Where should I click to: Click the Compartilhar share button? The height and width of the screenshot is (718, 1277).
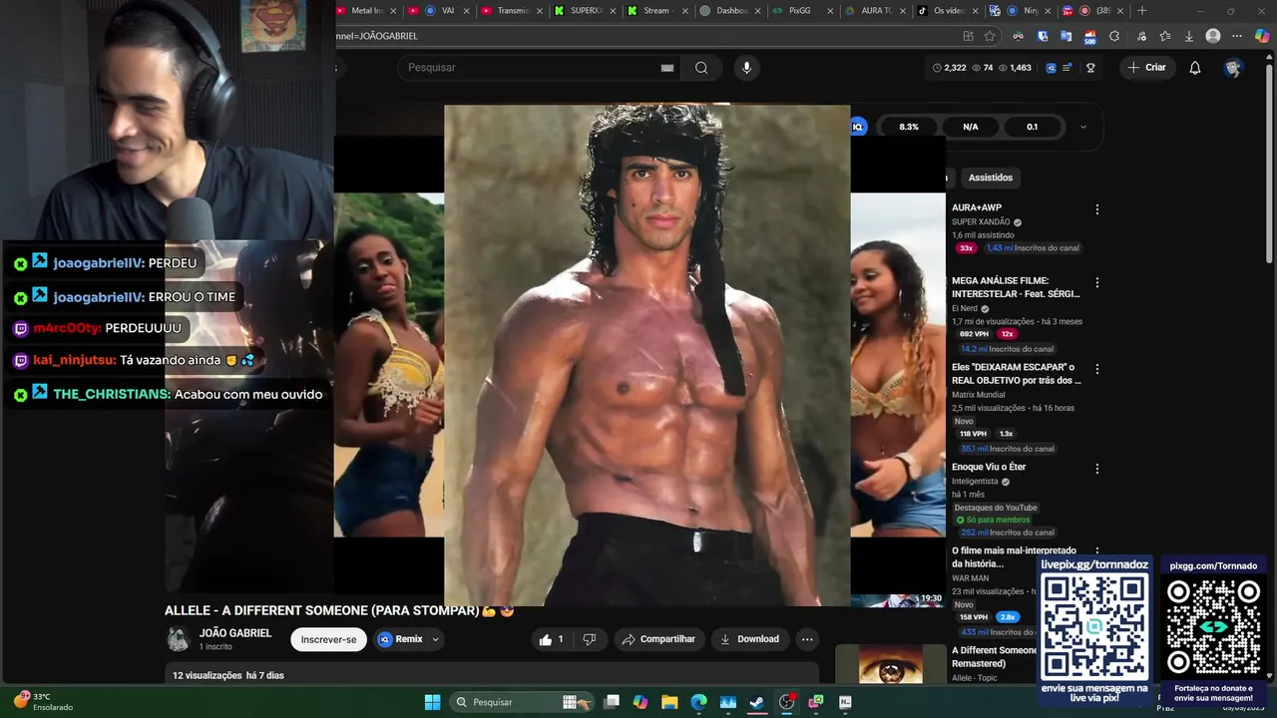coord(659,639)
